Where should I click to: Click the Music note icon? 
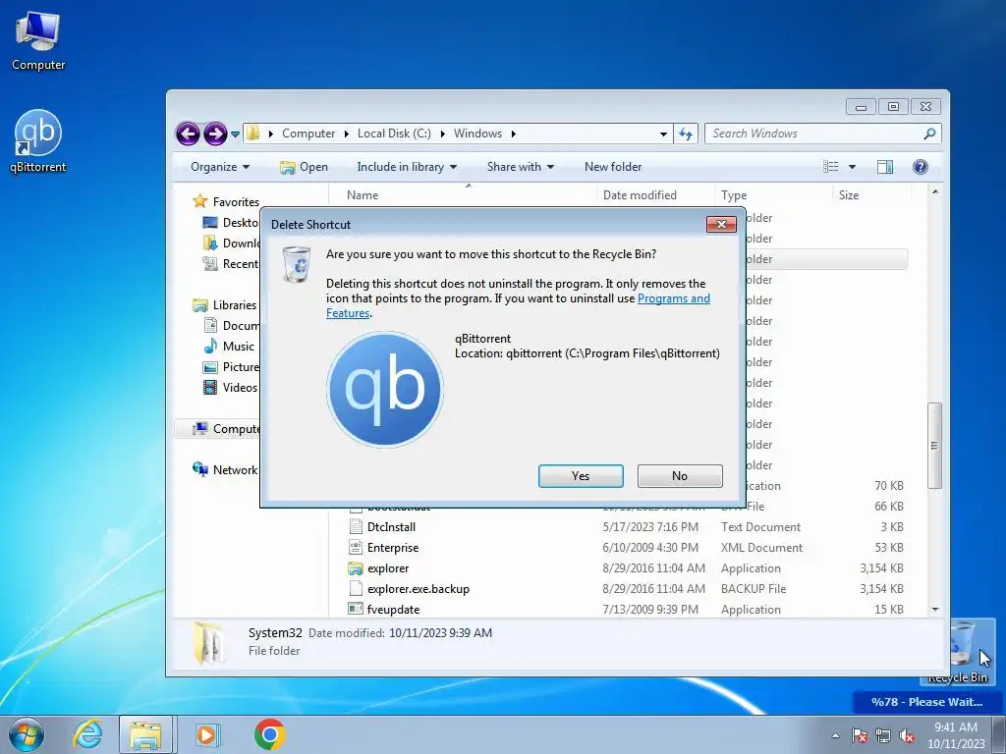click(x=210, y=347)
